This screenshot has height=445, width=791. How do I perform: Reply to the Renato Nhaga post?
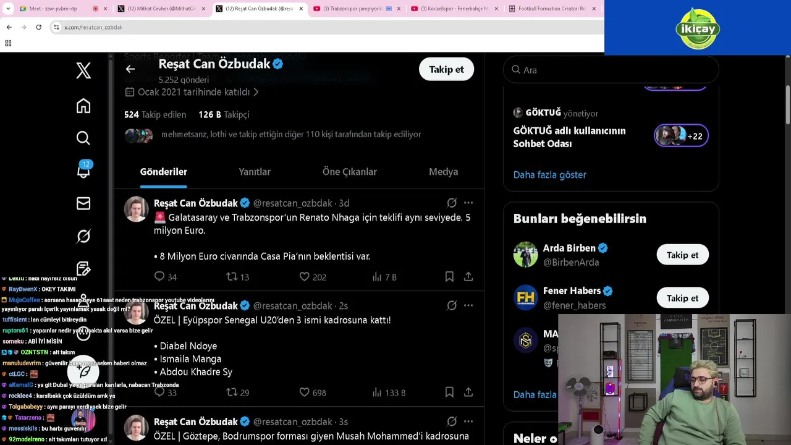165,277
